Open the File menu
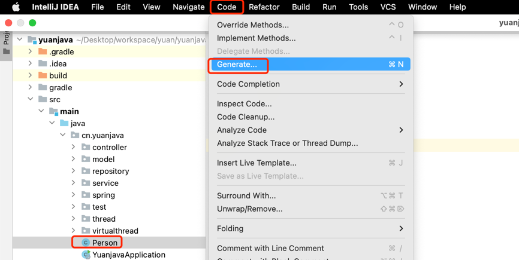This screenshot has height=260, width=519. [98, 7]
